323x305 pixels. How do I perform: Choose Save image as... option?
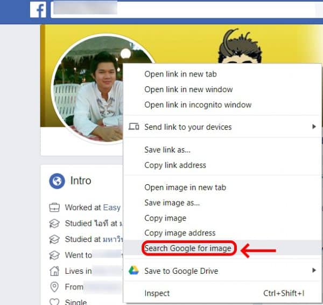pos(172,203)
